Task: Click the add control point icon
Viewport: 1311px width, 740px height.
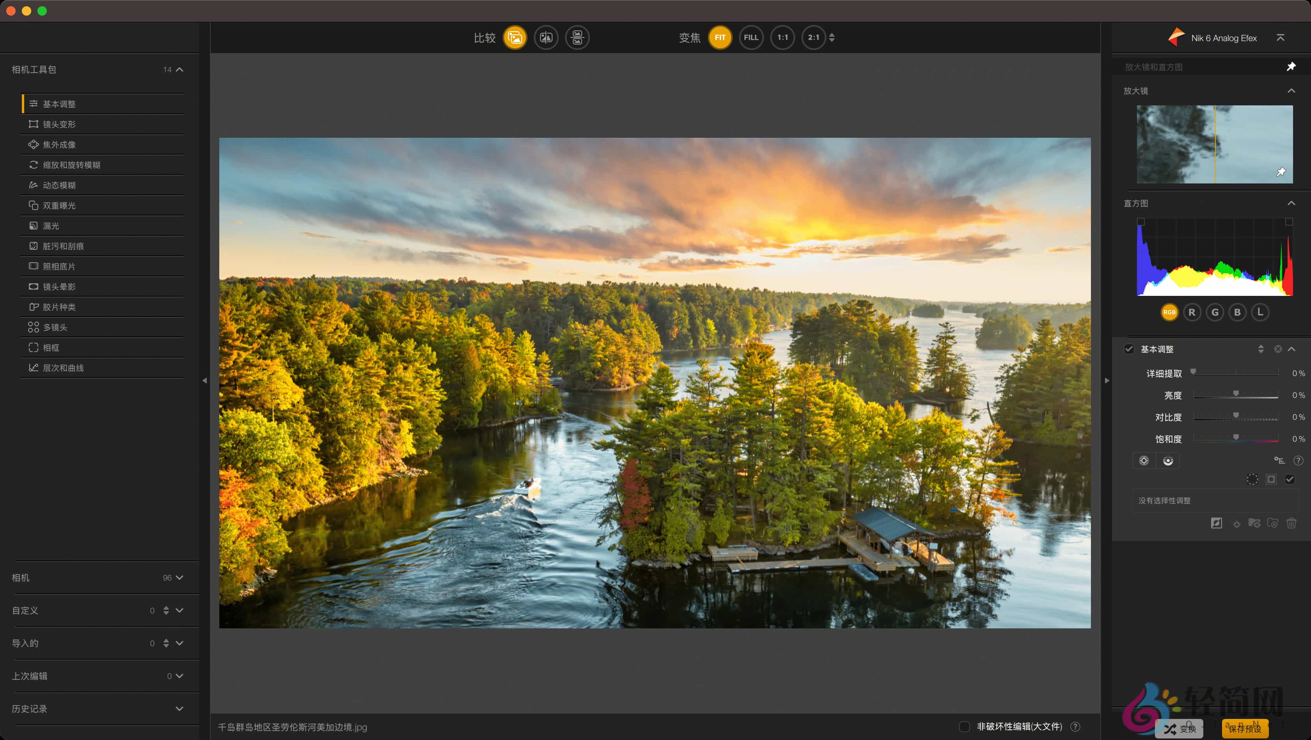Action: click(1144, 461)
